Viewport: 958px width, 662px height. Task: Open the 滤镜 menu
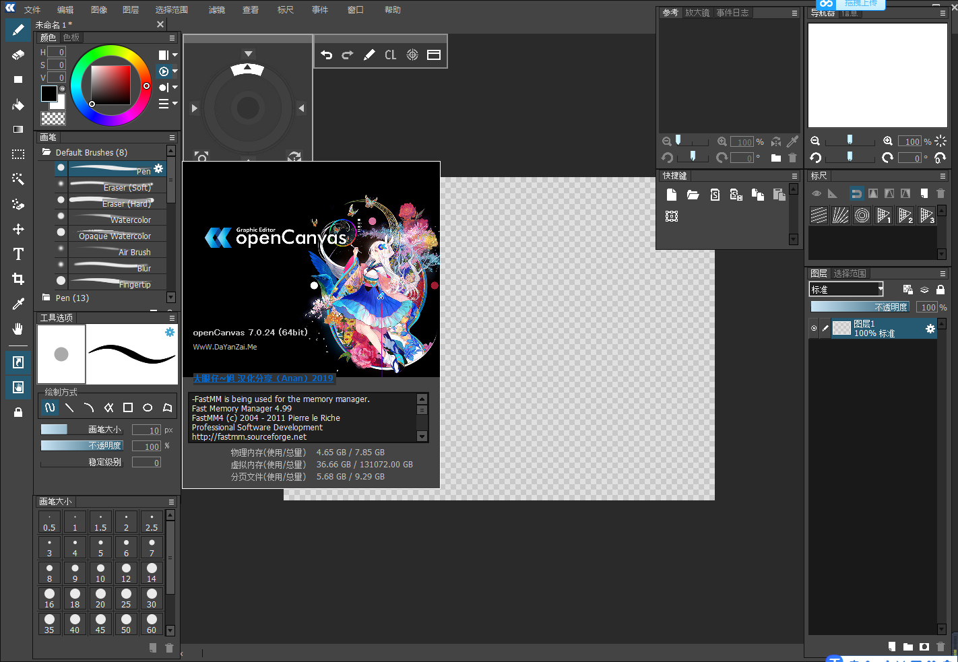pyautogui.click(x=217, y=10)
